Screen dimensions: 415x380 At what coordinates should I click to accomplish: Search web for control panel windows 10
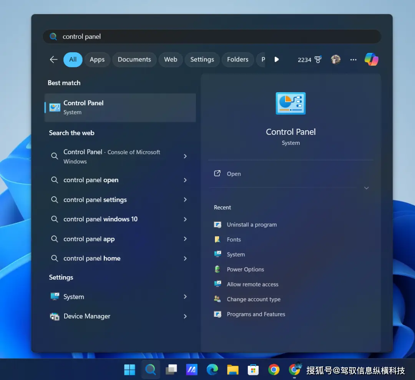[100, 219]
